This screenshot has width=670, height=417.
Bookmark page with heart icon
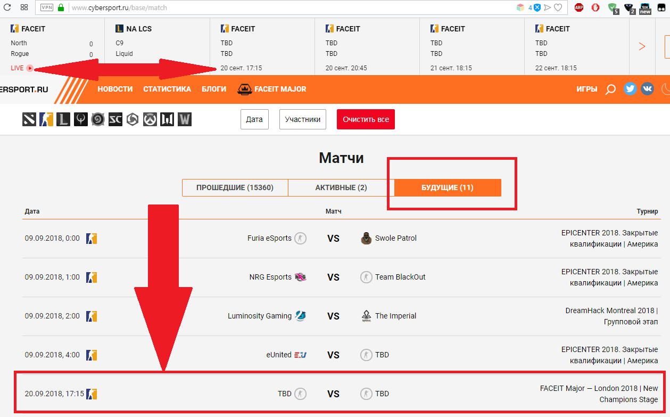coord(558,7)
